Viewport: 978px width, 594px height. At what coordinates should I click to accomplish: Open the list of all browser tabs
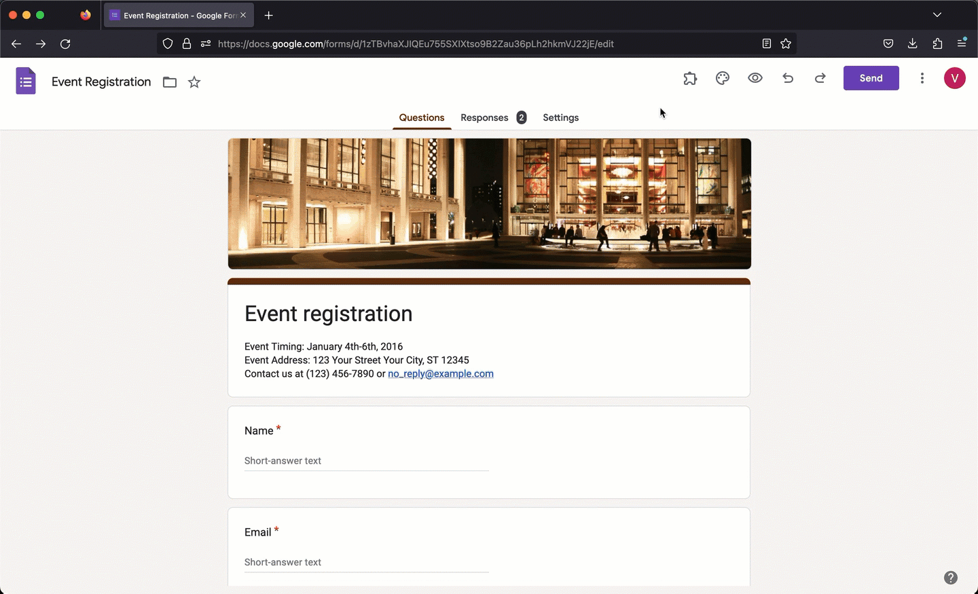click(x=937, y=14)
